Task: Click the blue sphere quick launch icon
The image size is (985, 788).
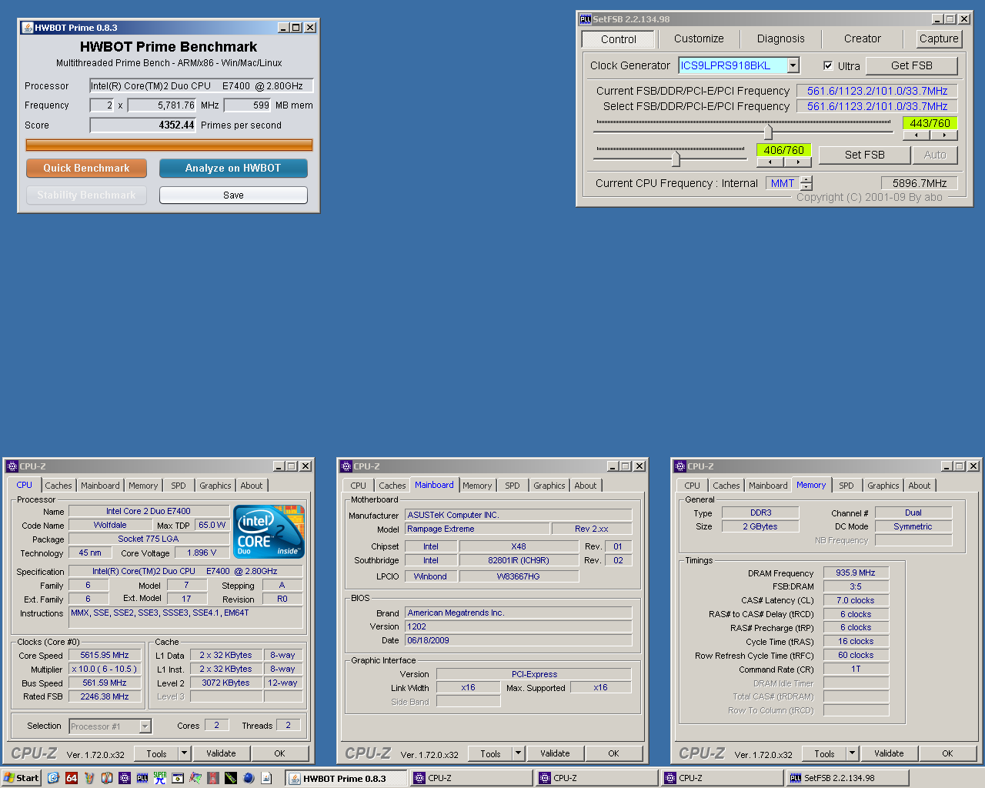Action: pos(249,778)
